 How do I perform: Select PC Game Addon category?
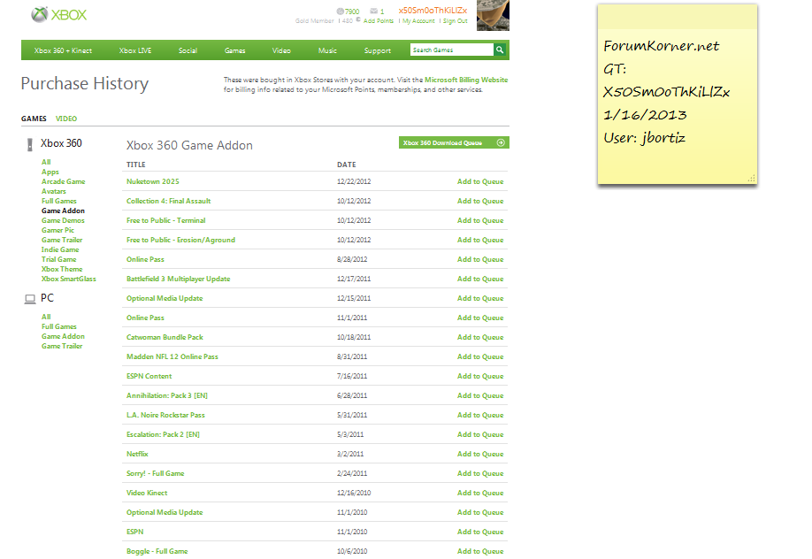[x=63, y=336]
